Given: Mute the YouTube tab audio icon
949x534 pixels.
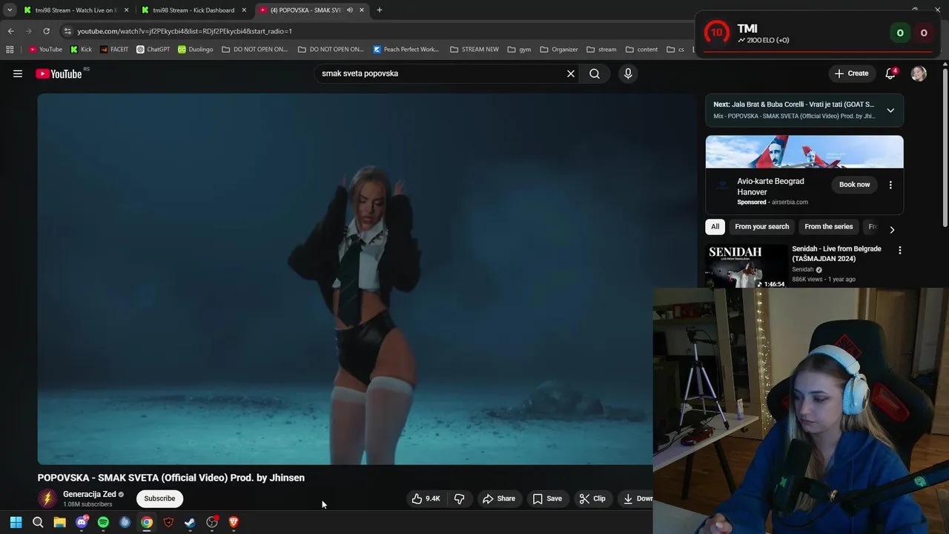Looking at the screenshot, I should pyautogui.click(x=349, y=10).
